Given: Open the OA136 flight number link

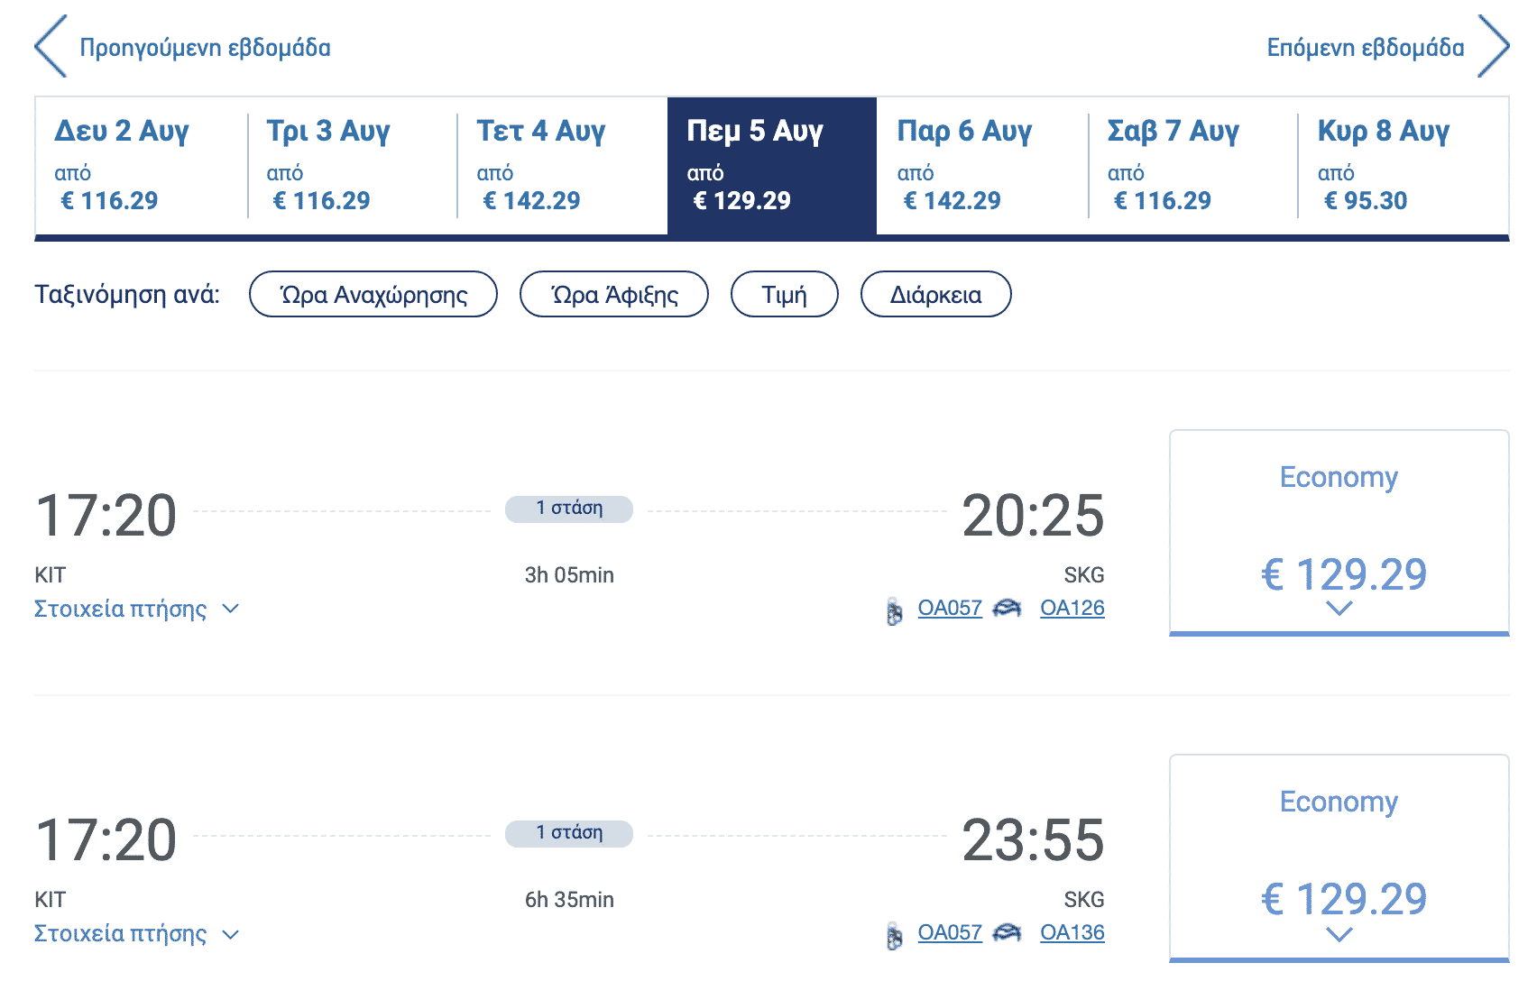Looking at the screenshot, I should (x=1072, y=932).
